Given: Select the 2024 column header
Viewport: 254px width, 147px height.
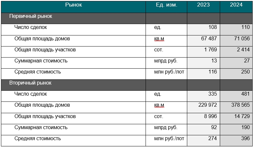Looking at the screenshot, I should pyautogui.click(x=236, y=7).
